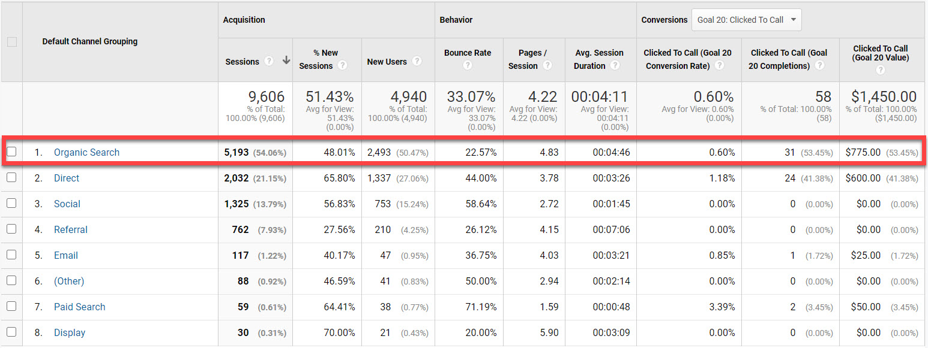Open the Organic Search channel link
928x348 pixels.
click(x=86, y=152)
